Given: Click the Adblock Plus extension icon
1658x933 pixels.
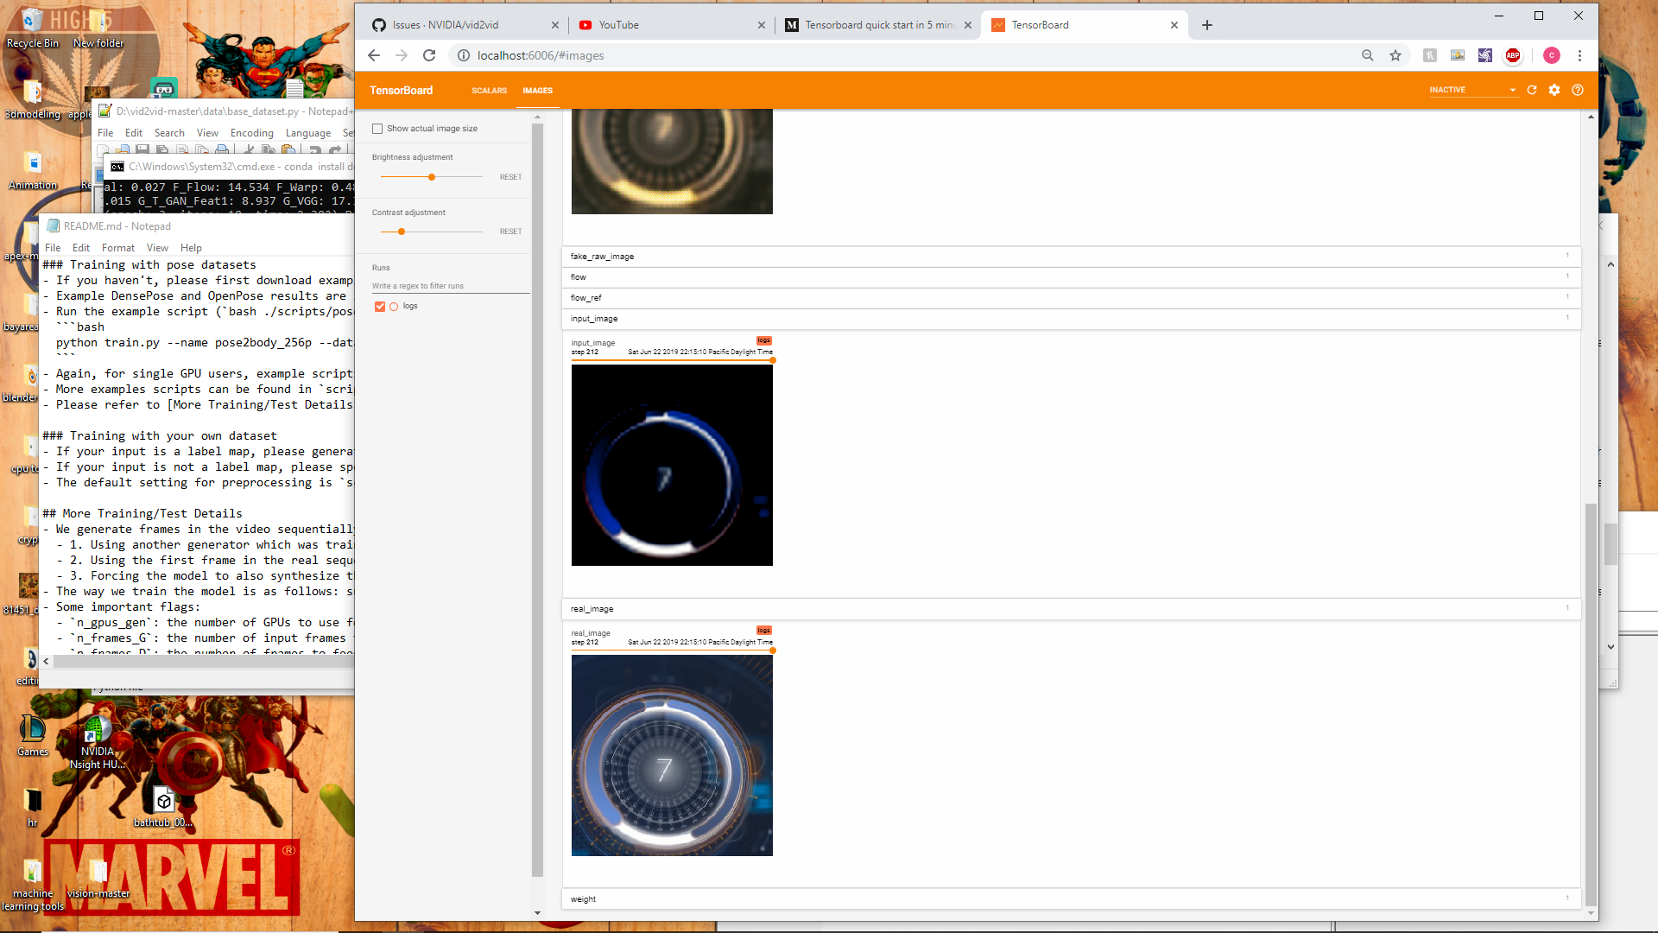Looking at the screenshot, I should [1512, 55].
